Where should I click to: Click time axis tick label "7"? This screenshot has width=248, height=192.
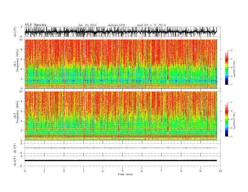coord(162,171)
